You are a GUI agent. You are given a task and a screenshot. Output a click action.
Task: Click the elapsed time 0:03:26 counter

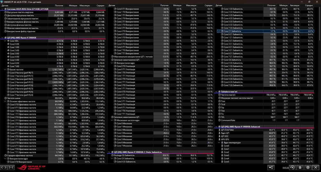click(286, 168)
